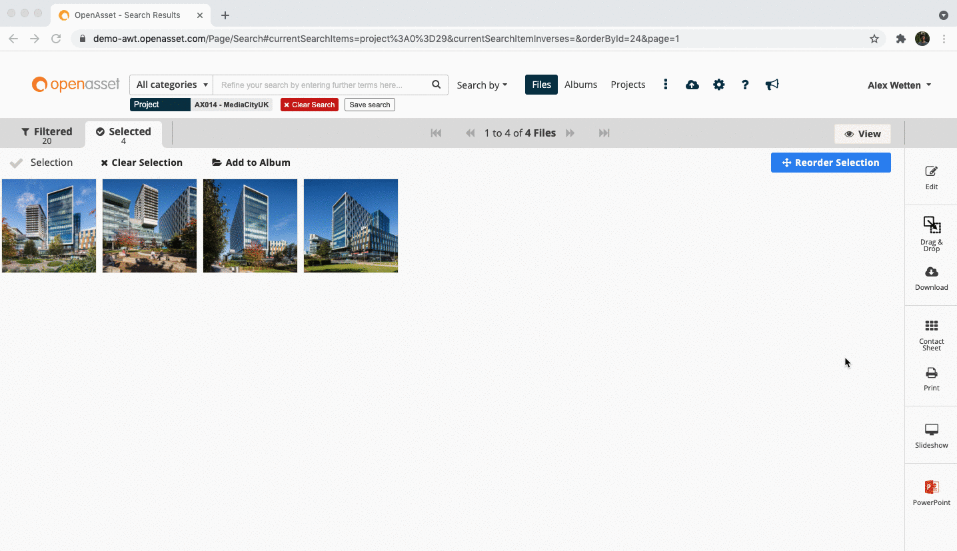Viewport: 957px width, 551px height.
Task: Click the Save search button
Action: click(370, 105)
